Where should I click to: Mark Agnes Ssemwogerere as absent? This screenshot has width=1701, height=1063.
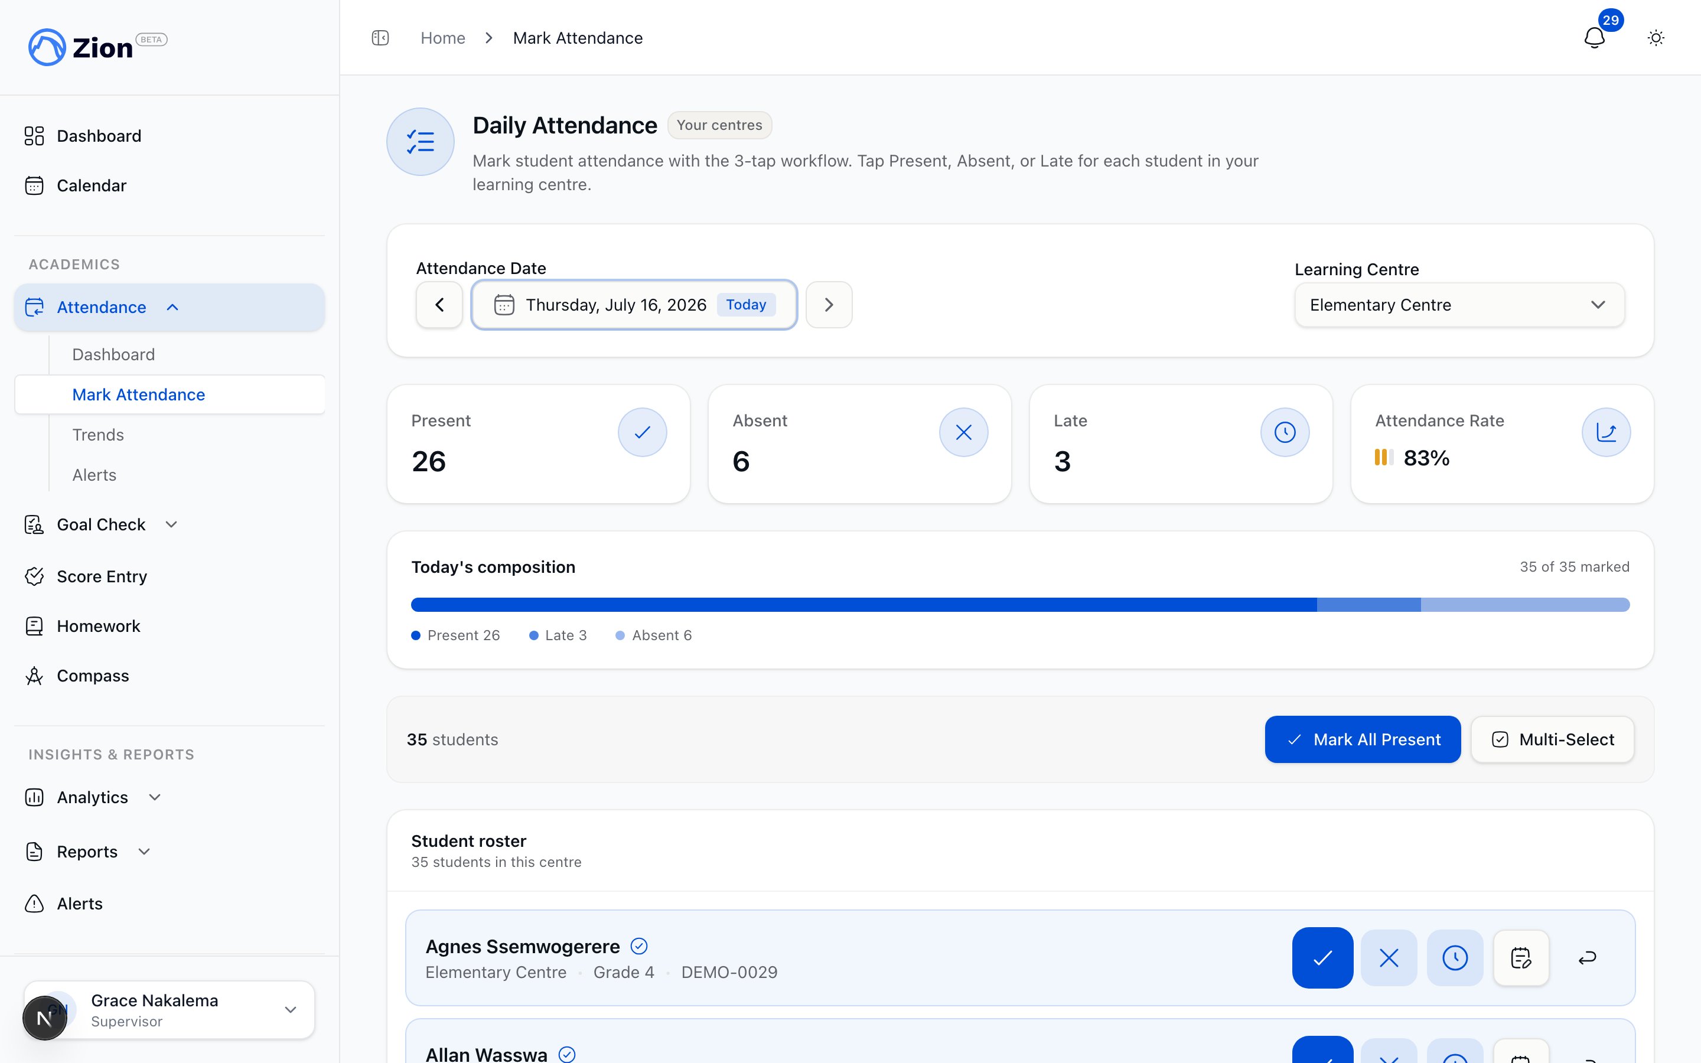pos(1389,958)
